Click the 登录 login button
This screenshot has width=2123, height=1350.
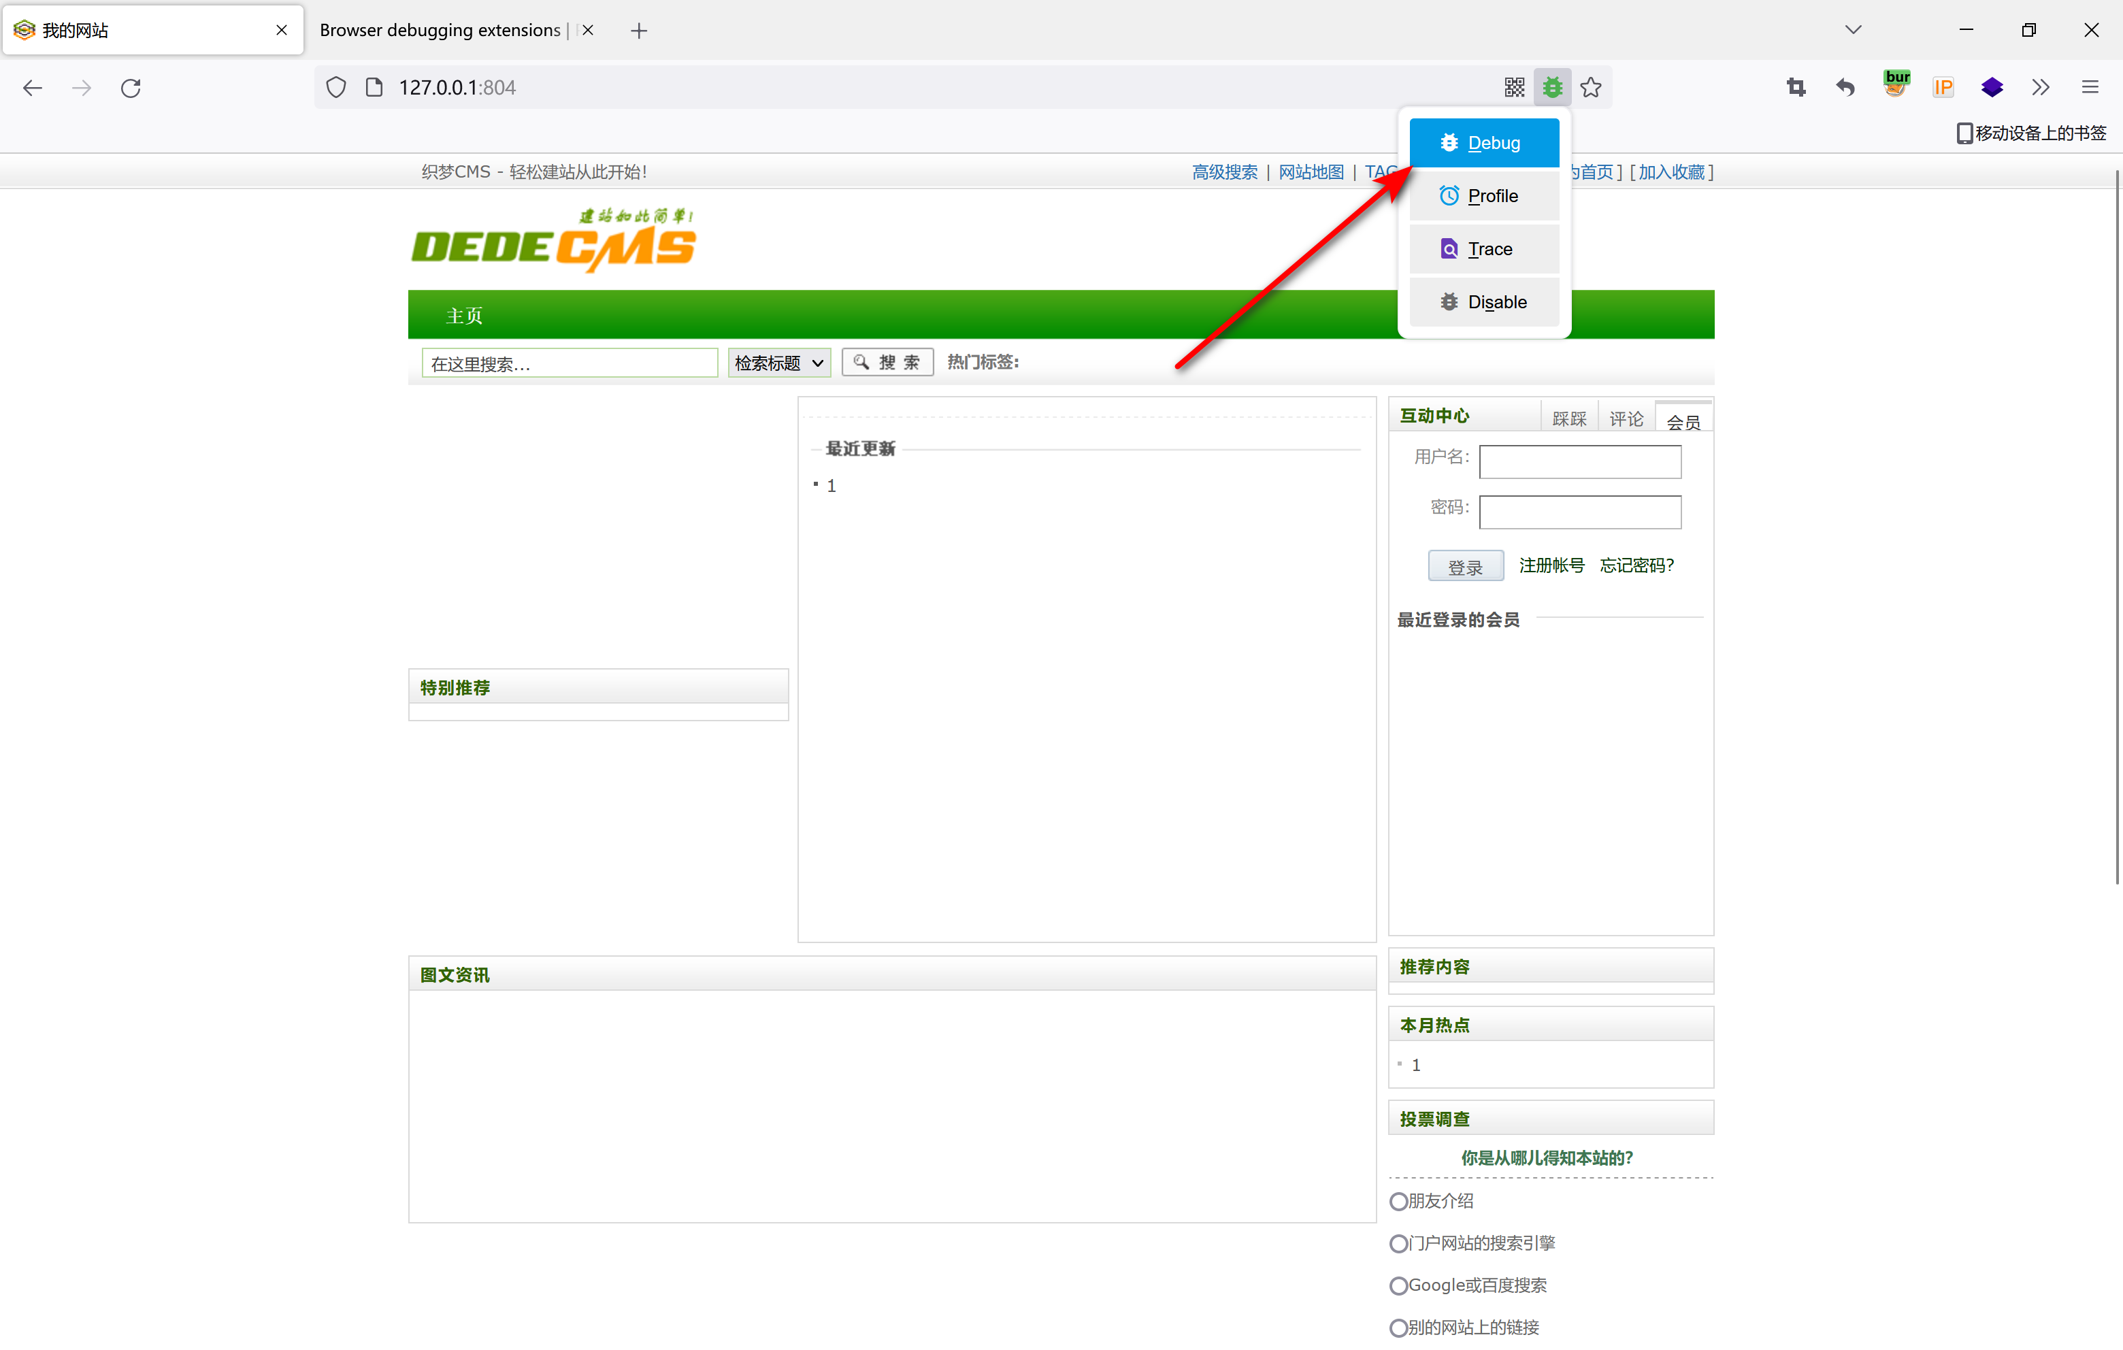[x=1465, y=567]
